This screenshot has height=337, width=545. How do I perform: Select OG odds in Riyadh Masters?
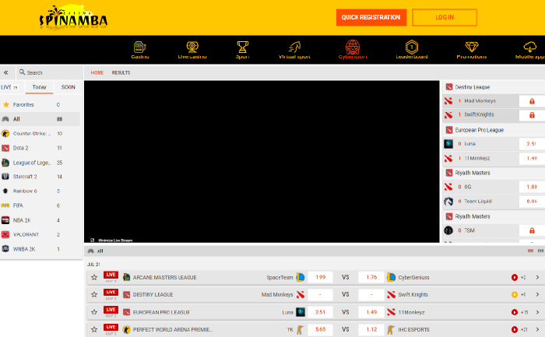[532, 187]
